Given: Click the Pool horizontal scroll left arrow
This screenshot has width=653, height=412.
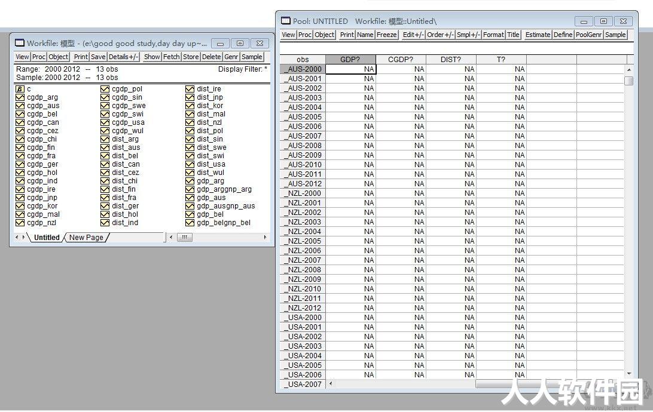Looking at the screenshot, I should point(331,384).
